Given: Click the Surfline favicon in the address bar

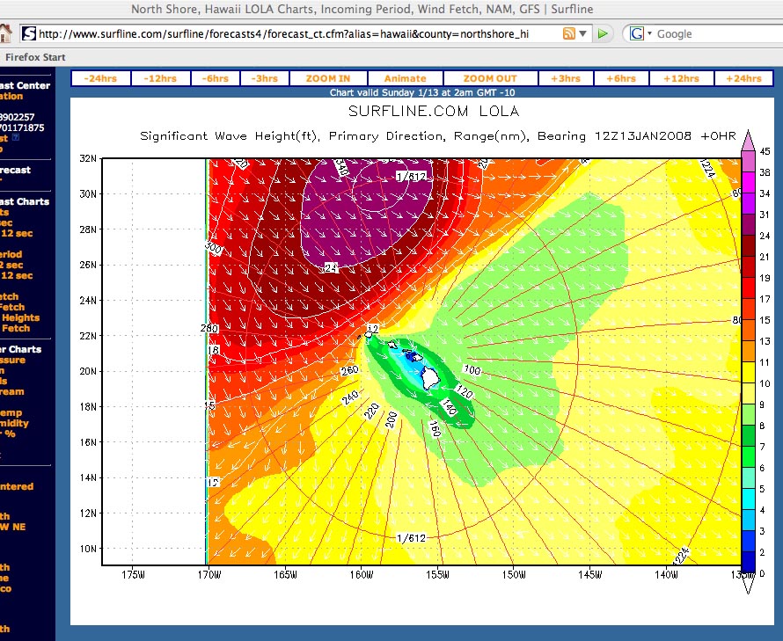Looking at the screenshot, I should (29, 33).
